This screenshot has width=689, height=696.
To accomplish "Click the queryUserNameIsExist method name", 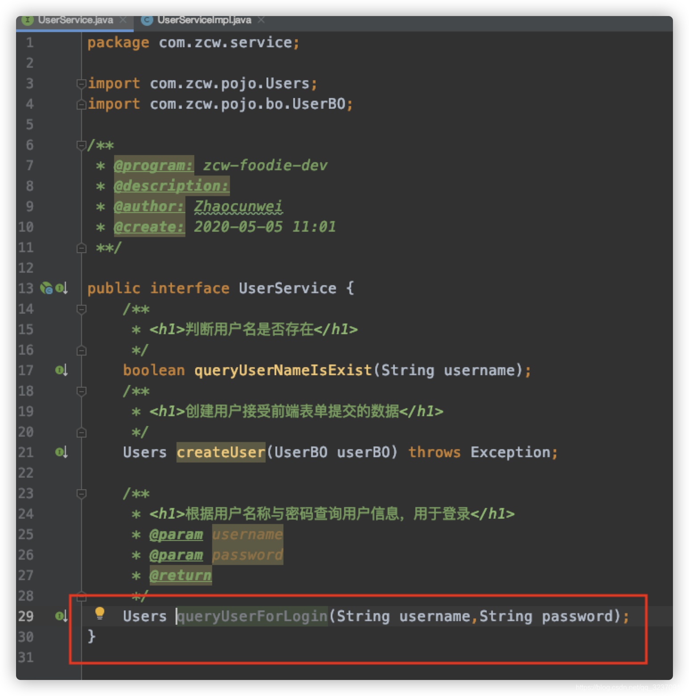I will pos(283,370).
